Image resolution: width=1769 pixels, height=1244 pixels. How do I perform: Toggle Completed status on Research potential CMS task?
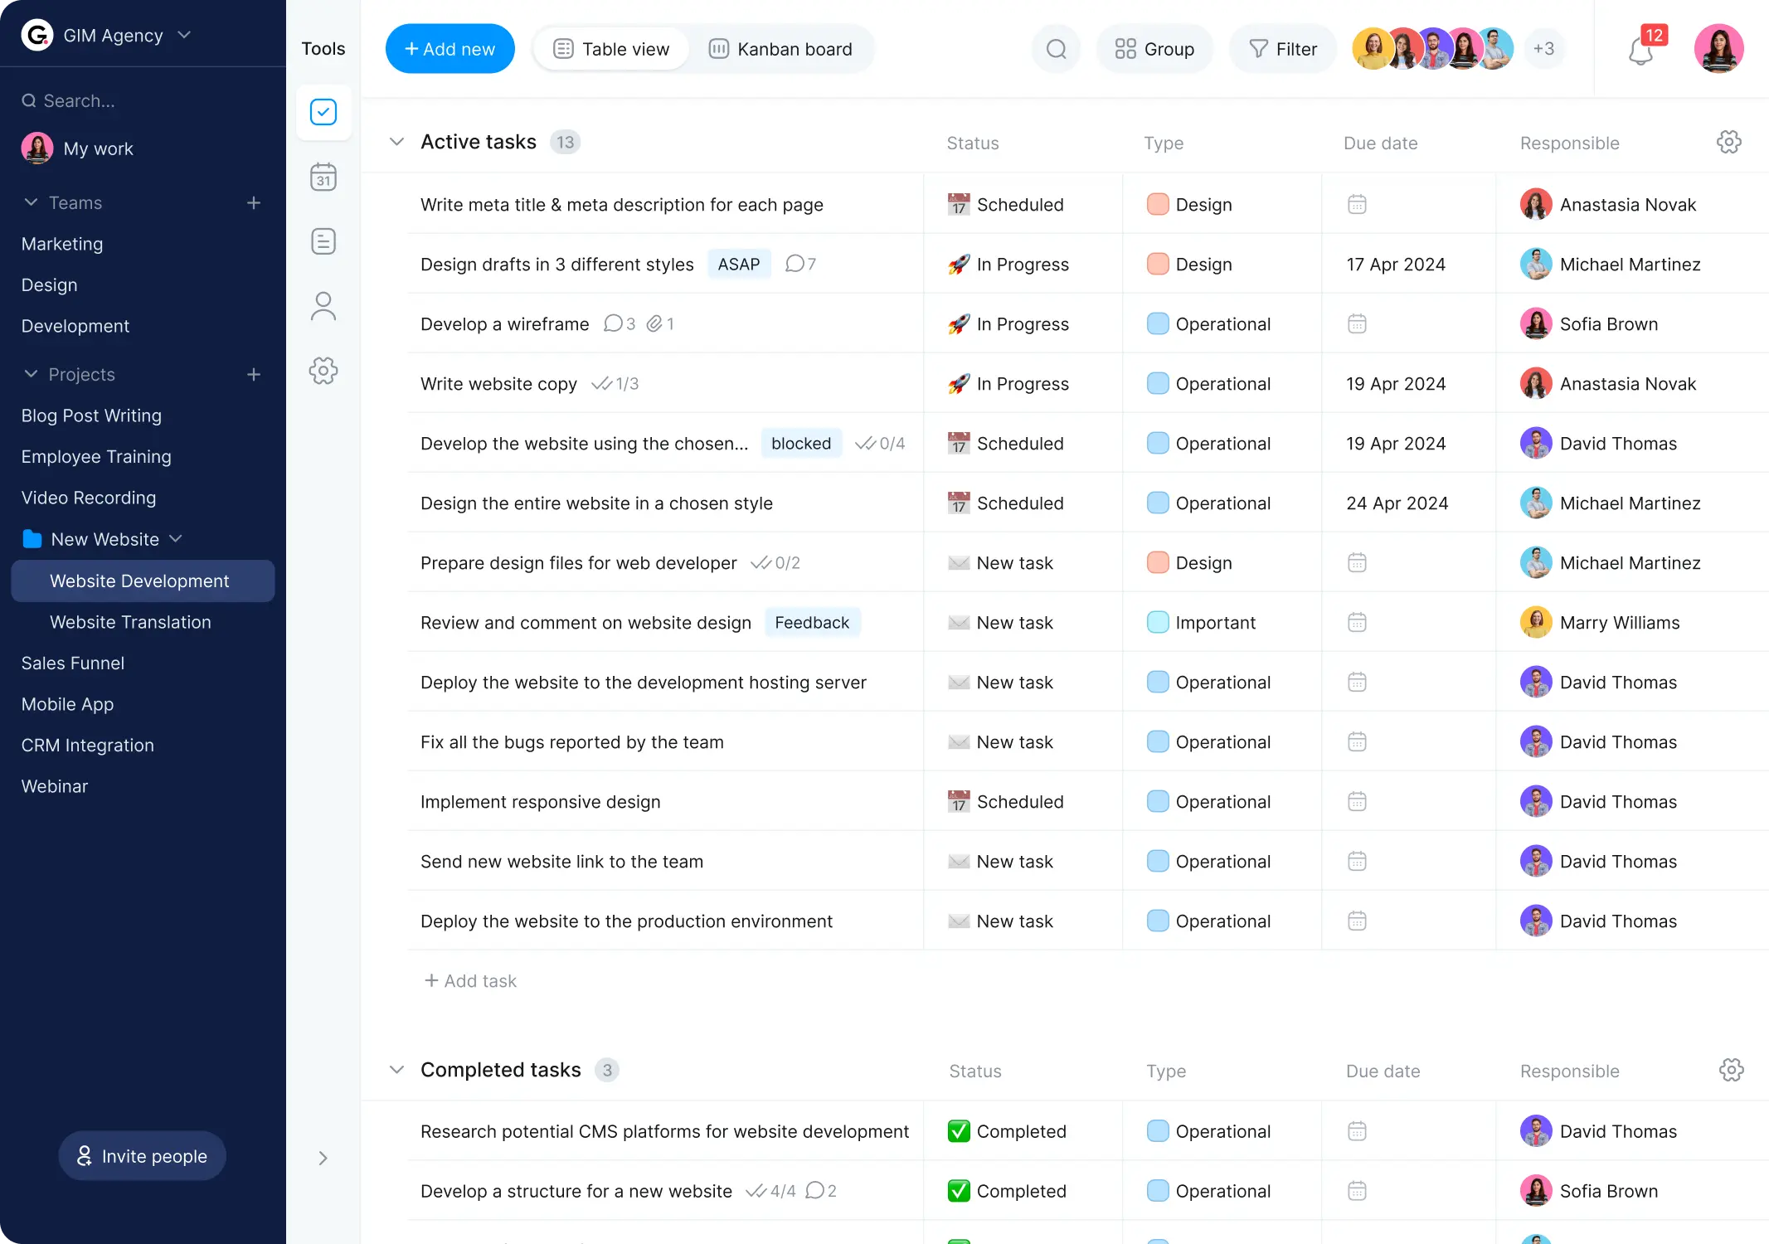tap(959, 1131)
